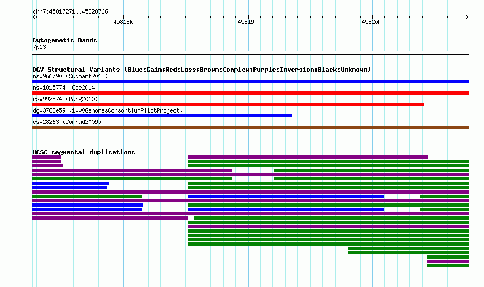This screenshot has width=484, height=287.
Task: Click the ruler's right arrow end
Action: [x=467, y=17]
